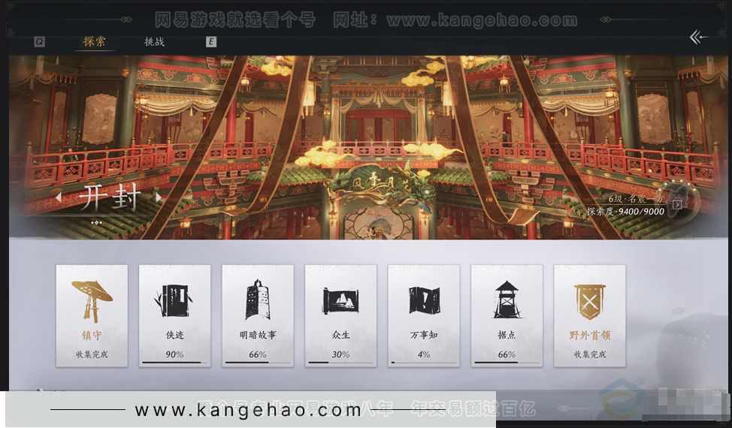Open the 野外首领 label
Screen dimensions: 732x428
click(590, 335)
